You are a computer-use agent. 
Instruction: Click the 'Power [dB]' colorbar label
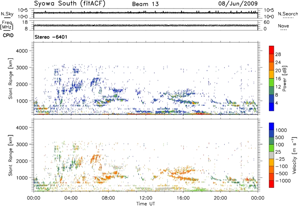pos(284,78)
